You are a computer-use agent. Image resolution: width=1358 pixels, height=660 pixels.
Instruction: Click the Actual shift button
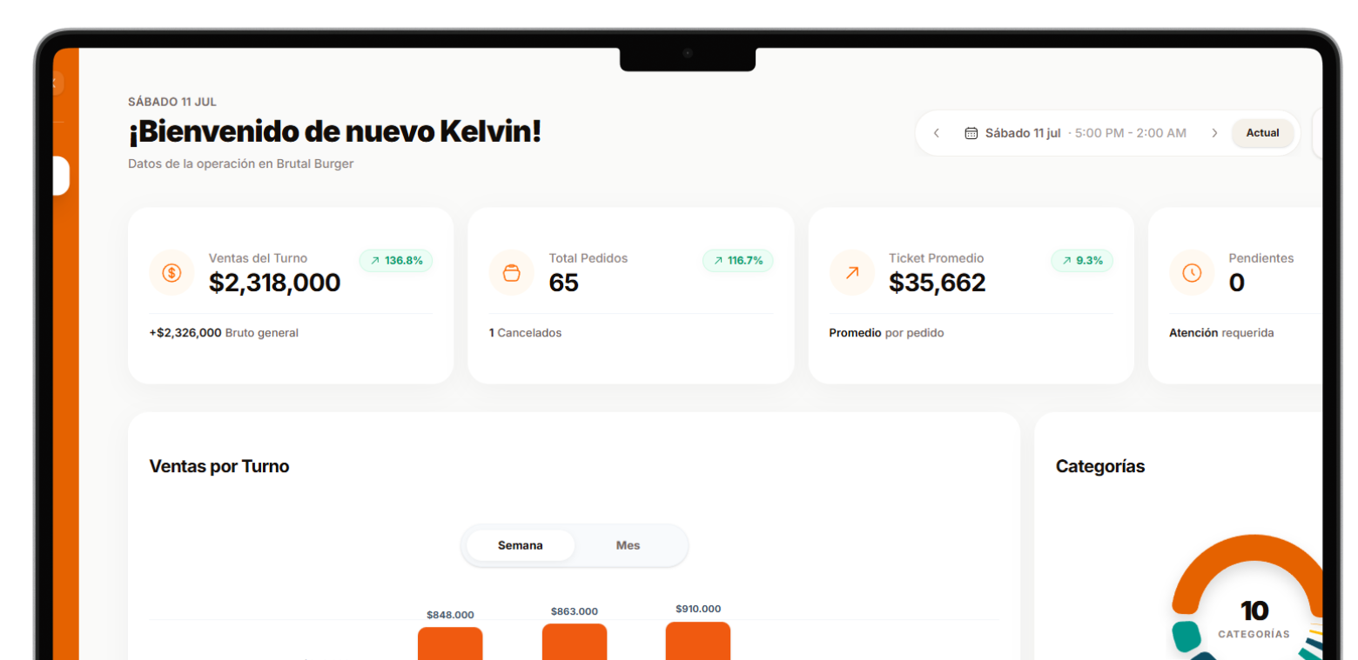click(1262, 133)
